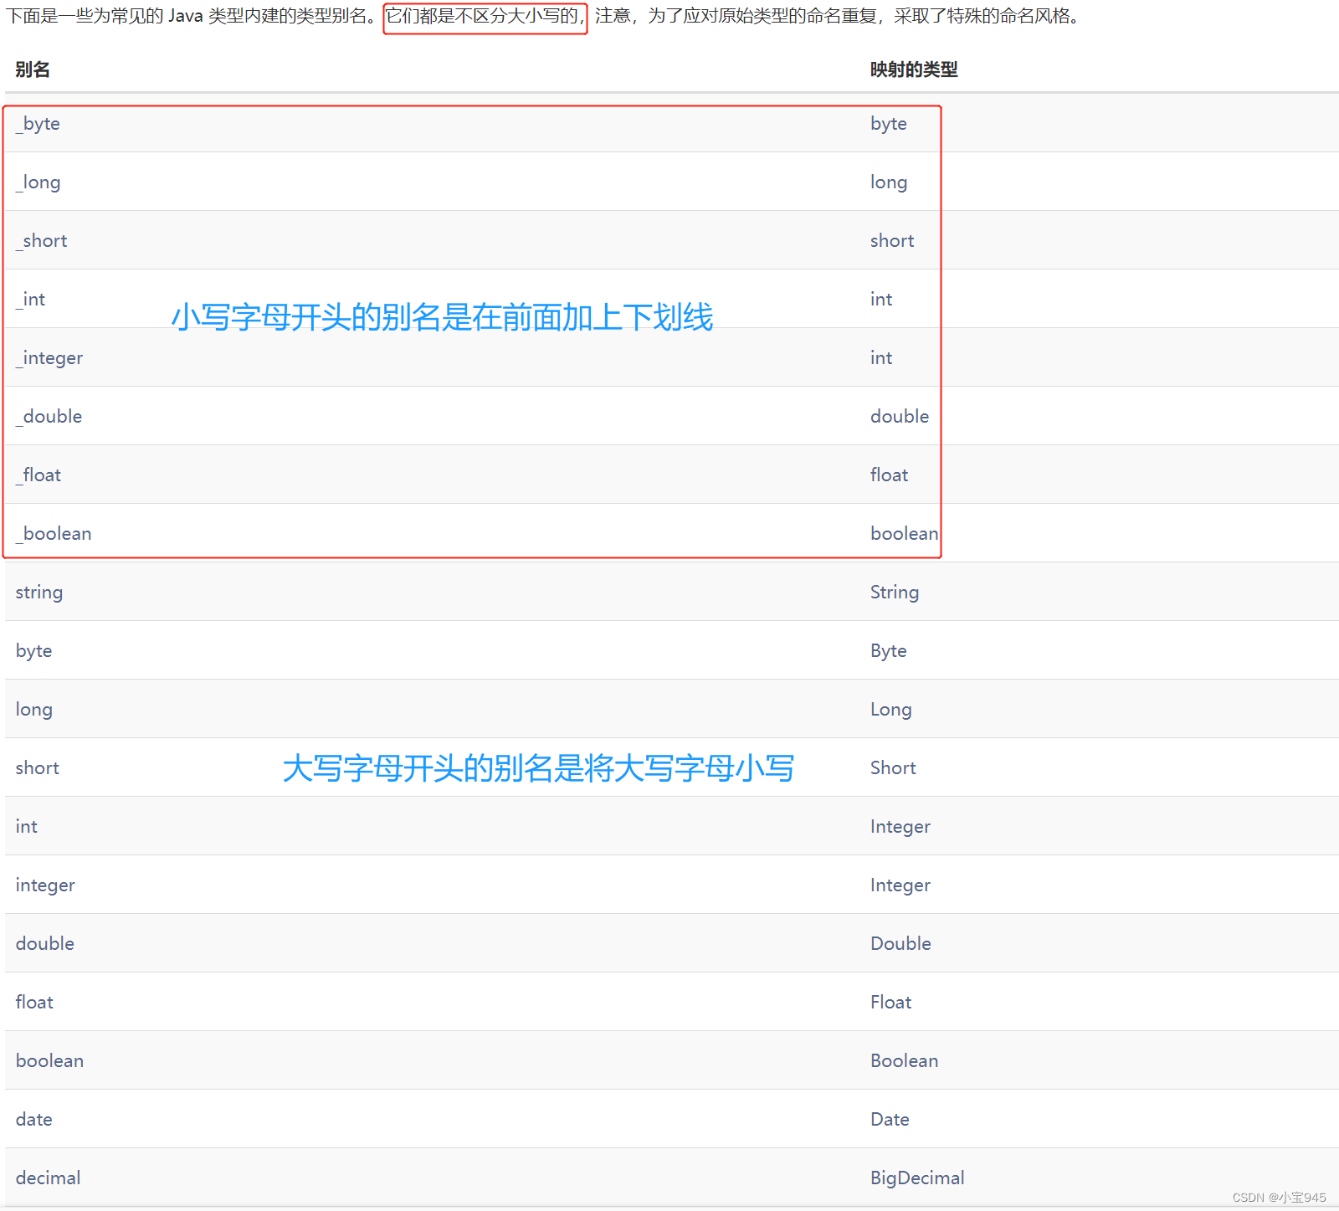Select the 'decimal' alias cell
Screen dimensions: 1339x1211
(x=48, y=1178)
